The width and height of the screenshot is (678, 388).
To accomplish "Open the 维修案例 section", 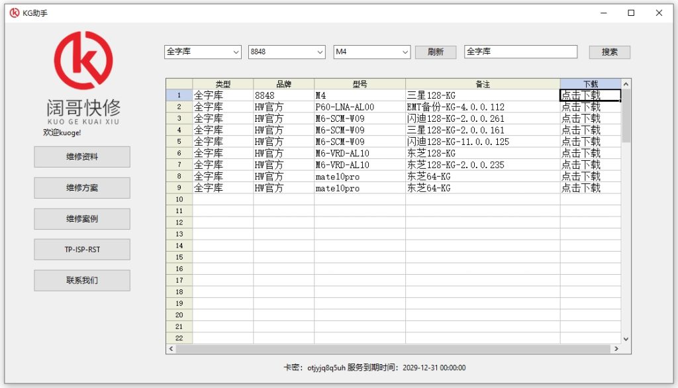I will pos(82,219).
